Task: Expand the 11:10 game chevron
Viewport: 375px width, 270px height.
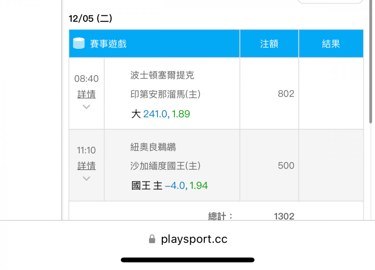Action: point(86,178)
